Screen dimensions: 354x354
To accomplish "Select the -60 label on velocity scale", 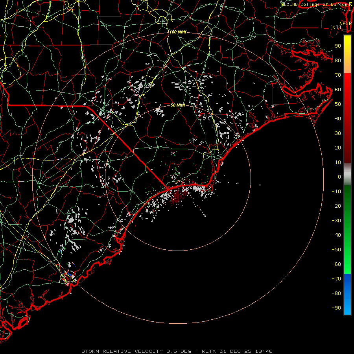I will (336, 264).
